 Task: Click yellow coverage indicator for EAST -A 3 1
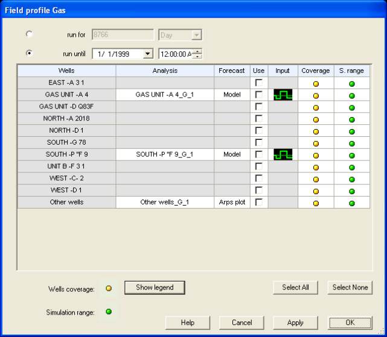click(x=316, y=83)
